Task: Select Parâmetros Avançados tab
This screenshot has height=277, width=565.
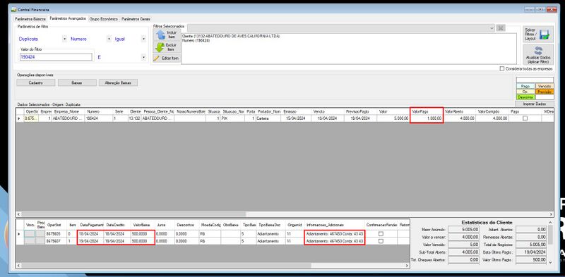Action: point(68,18)
